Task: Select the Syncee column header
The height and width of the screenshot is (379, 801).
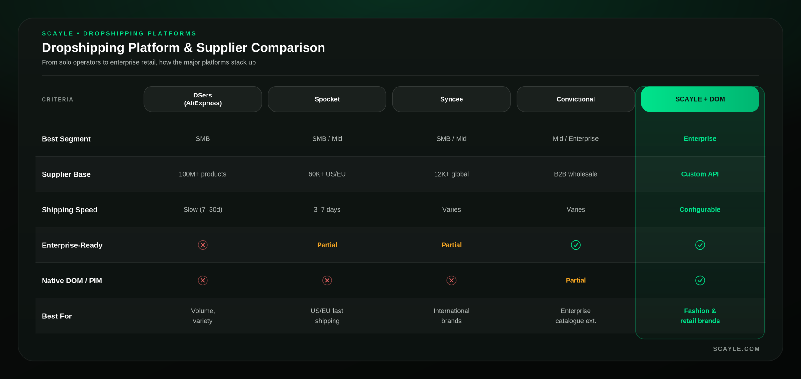Action: tap(451, 99)
